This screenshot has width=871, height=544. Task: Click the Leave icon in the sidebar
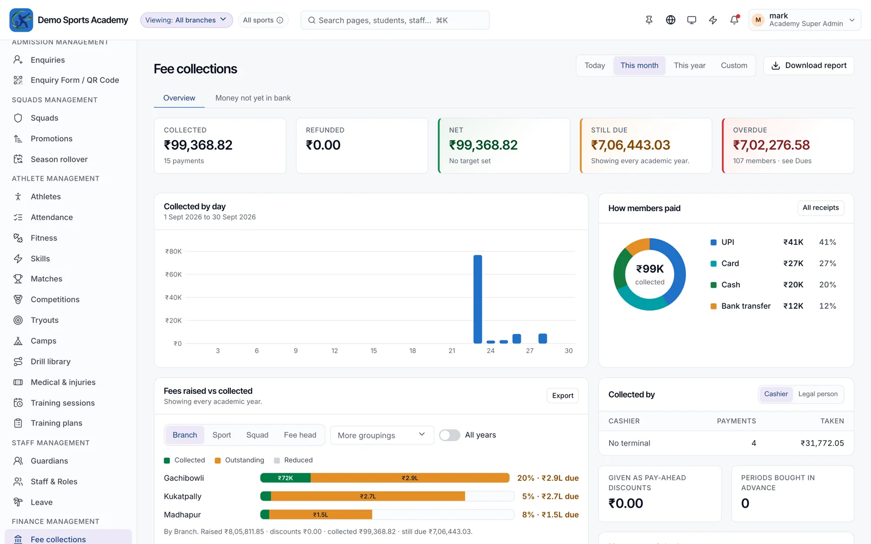point(18,502)
